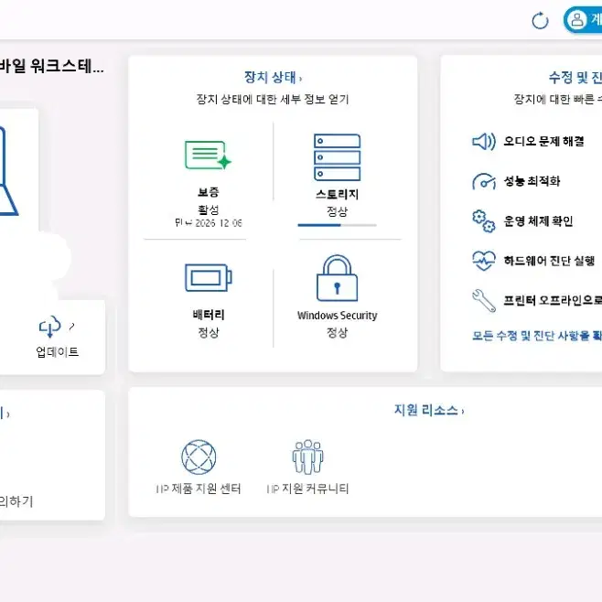Click the laptop device image thumbnail
This screenshot has width=602, height=602.
click(9, 171)
